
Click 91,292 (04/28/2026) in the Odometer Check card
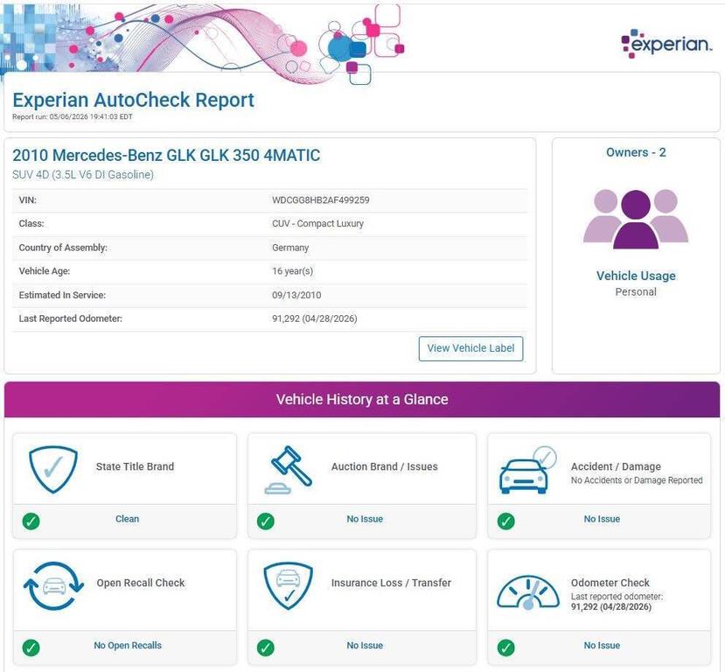[x=610, y=606]
